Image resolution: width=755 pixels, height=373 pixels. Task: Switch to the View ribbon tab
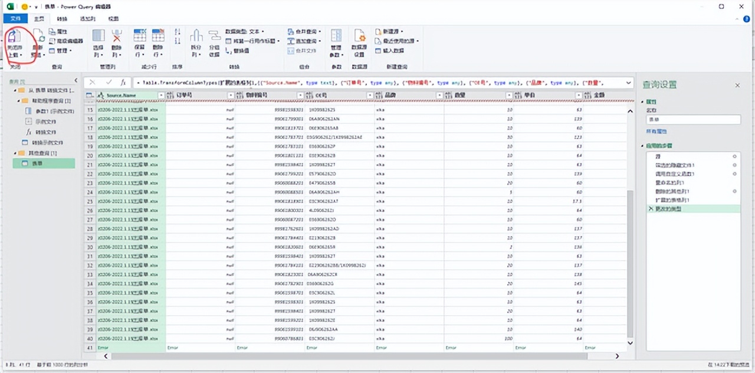[113, 19]
